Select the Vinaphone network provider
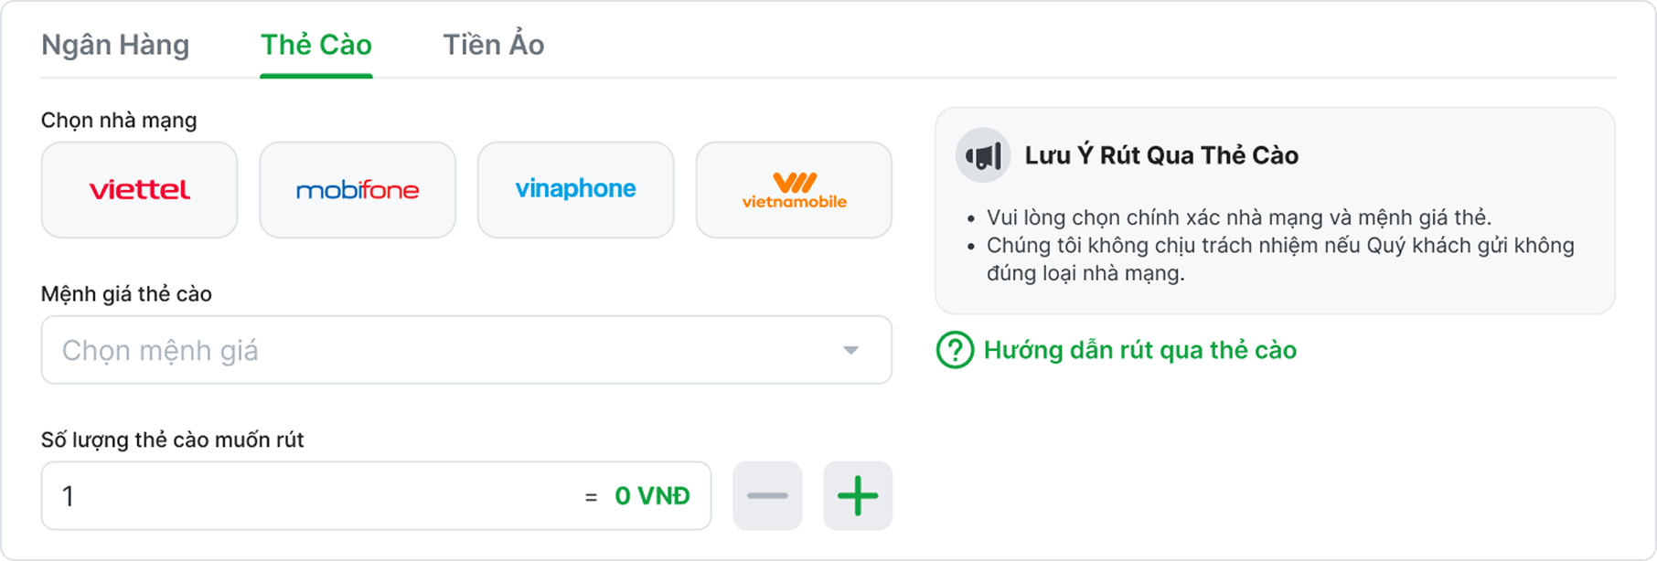The height and width of the screenshot is (561, 1657). 575,190
